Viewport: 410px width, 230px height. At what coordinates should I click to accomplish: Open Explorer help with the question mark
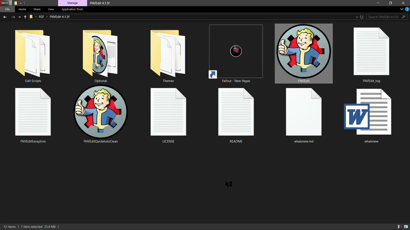click(x=407, y=9)
